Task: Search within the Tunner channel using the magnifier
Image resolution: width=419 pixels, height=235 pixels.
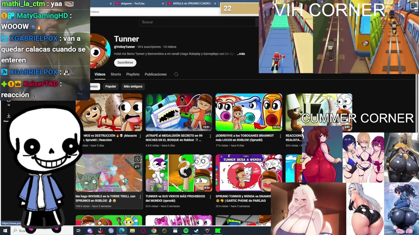Action: [176, 74]
